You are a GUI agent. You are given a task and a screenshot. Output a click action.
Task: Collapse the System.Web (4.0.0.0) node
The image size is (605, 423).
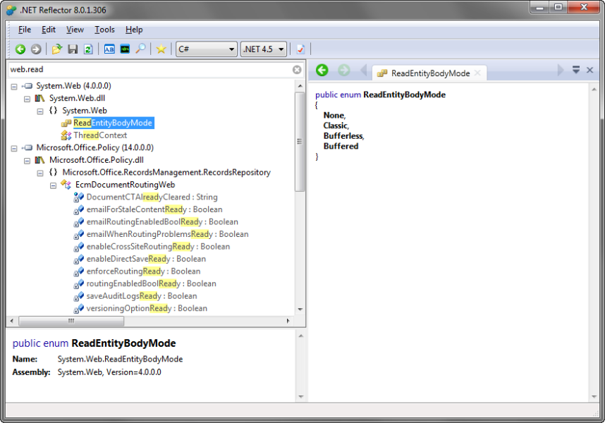click(14, 87)
